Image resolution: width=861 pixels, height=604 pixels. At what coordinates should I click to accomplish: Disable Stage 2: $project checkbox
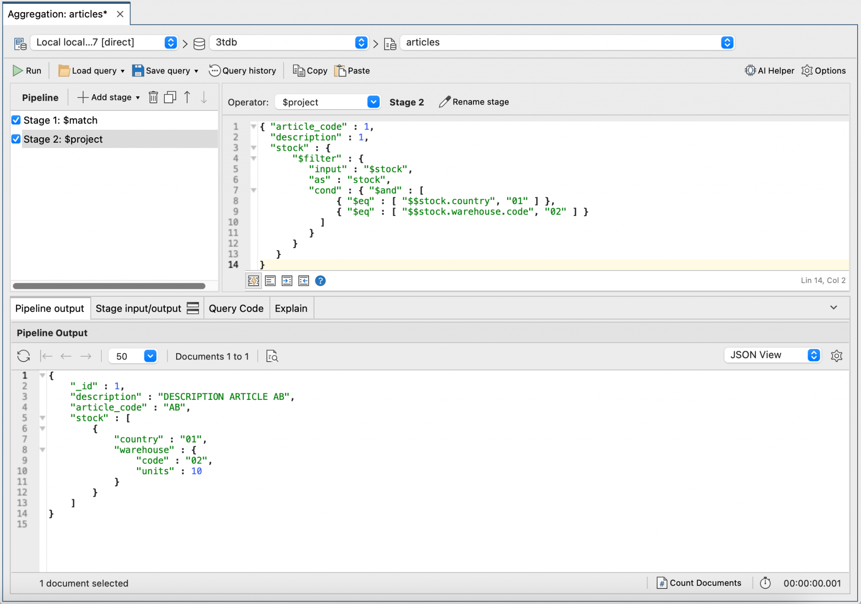16,139
